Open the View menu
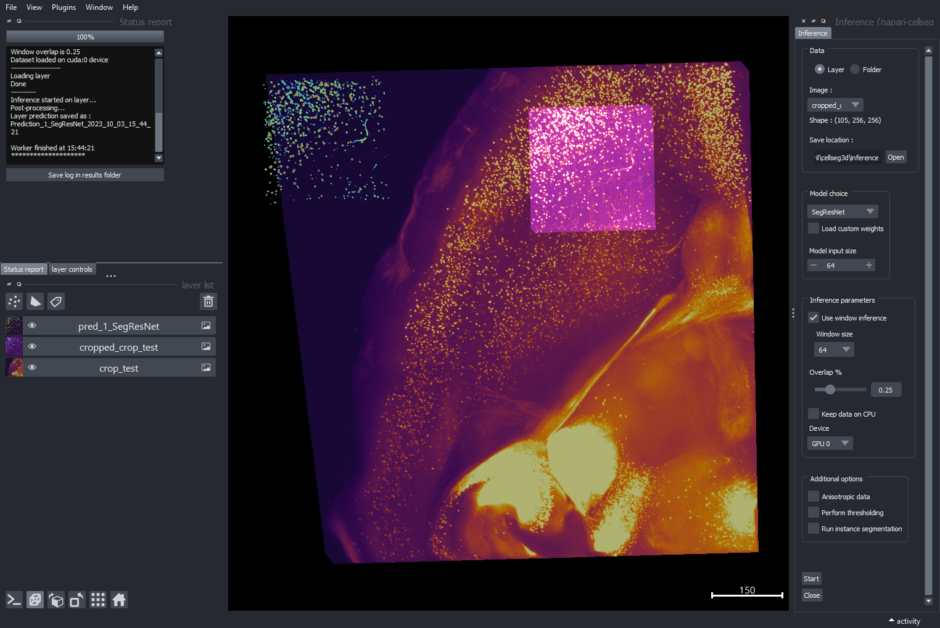Viewport: 940px width, 628px height. pyautogui.click(x=34, y=7)
